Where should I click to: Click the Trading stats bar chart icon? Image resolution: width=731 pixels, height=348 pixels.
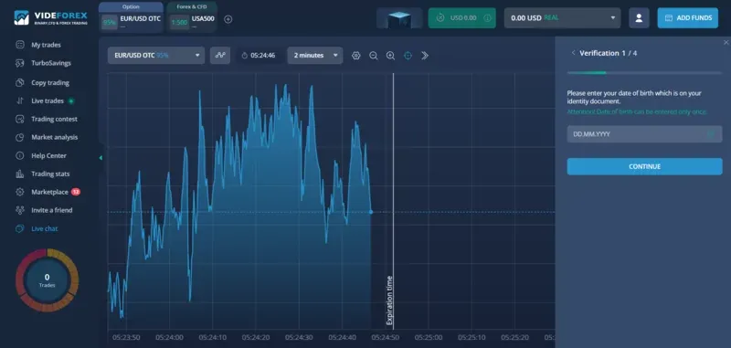19,174
